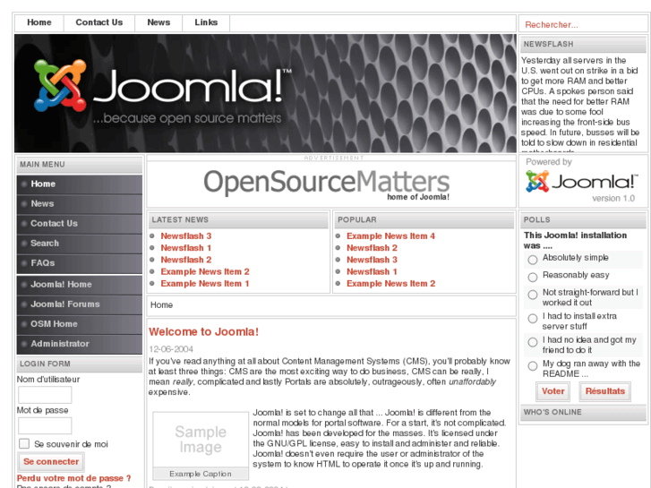Select 'My dog ran away with the README'
The image size is (651, 488).
pyautogui.click(x=532, y=366)
